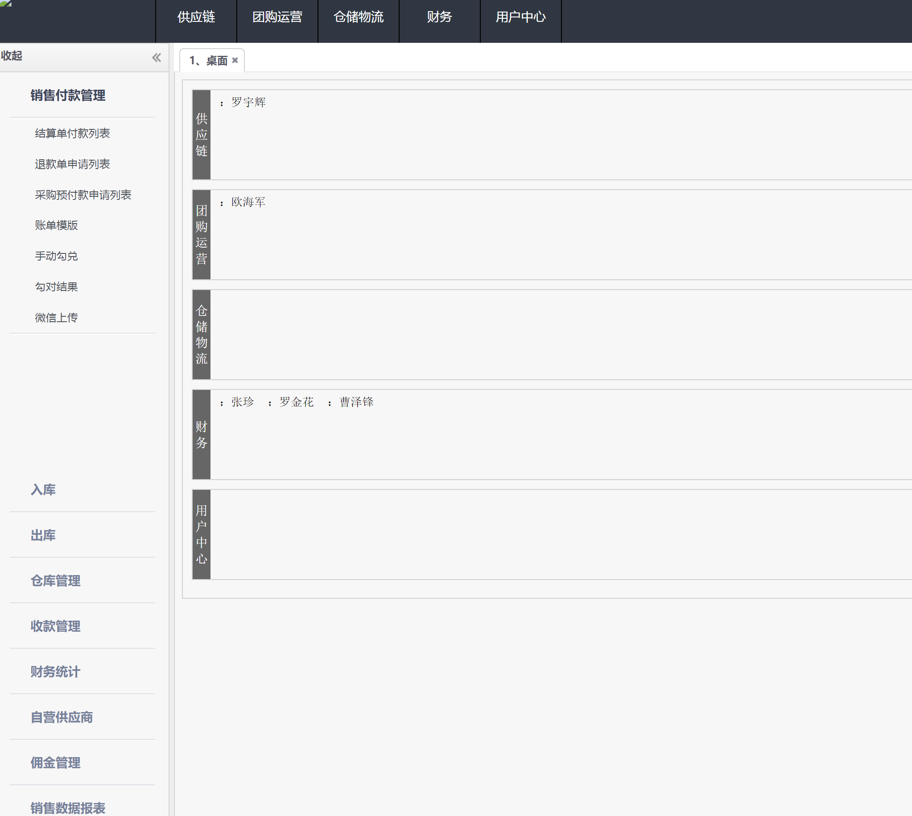The height and width of the screenshot is (816, 912).
Task: Open 手动勾兑 item
Action: (57, 256)
